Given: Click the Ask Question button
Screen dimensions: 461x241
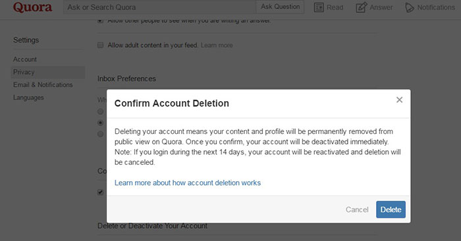Looking at the screenshot, I should (280, 7).
